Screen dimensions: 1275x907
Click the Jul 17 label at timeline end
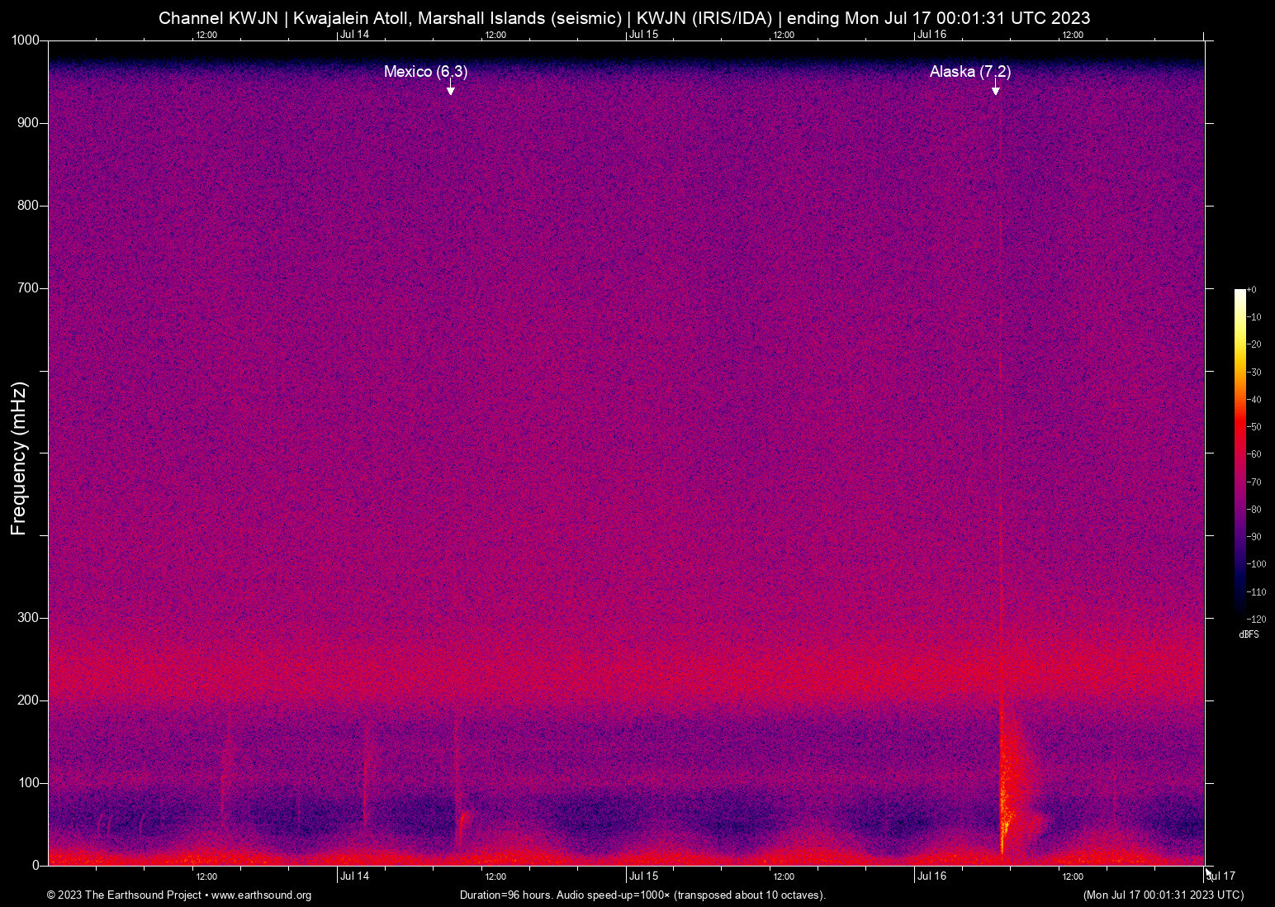point(1220,876)
